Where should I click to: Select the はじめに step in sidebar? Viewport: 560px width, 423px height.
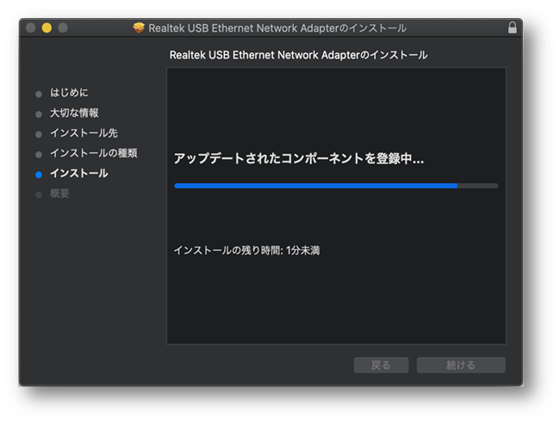pyautogui.click(x=69, y=93)
